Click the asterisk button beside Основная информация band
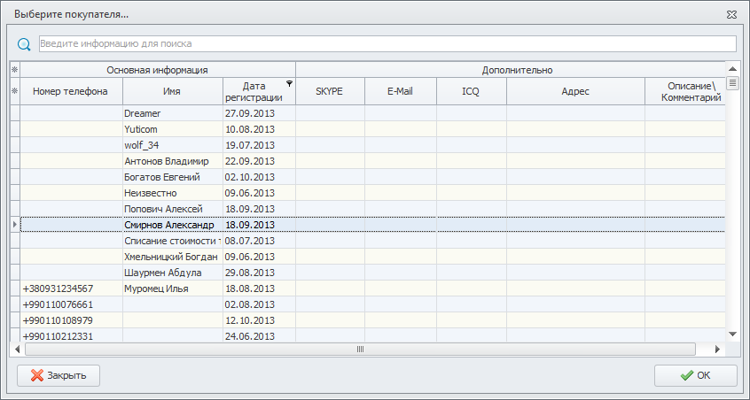The width and height of the screenshot is (750, 400). click(14, 69)
